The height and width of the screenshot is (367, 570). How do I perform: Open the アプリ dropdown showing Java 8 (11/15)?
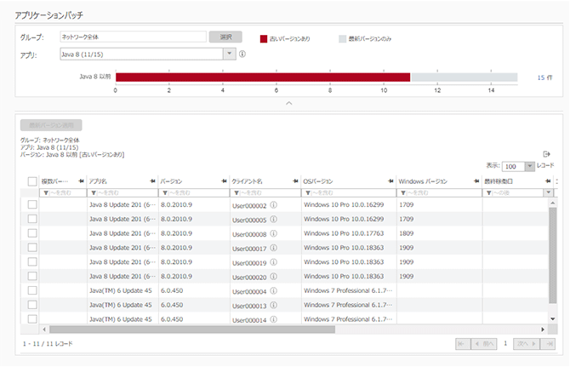(228, 54)
